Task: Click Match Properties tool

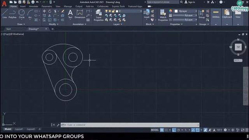Action: (x=163, y=15)
